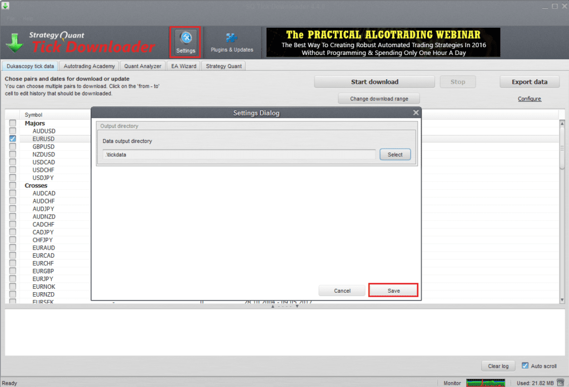Open the Settings toolbar icon
The width and height of the screenshot is (569, 387).
point(186,42)
